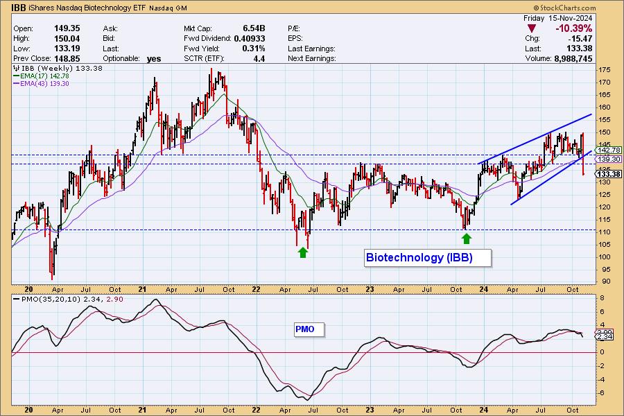The height and width of the screenshot is (416, 624).
Task: Open the StockCharts.com copyright link
Action: [564, 8]
